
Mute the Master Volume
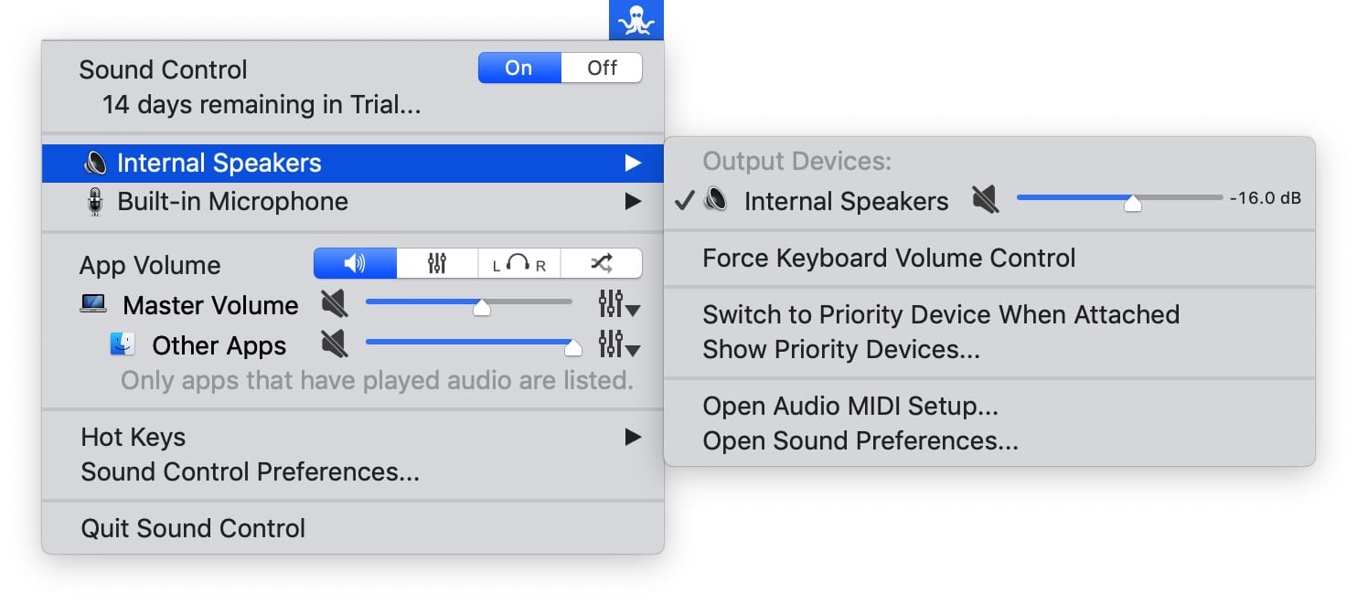tap(335, 305)
